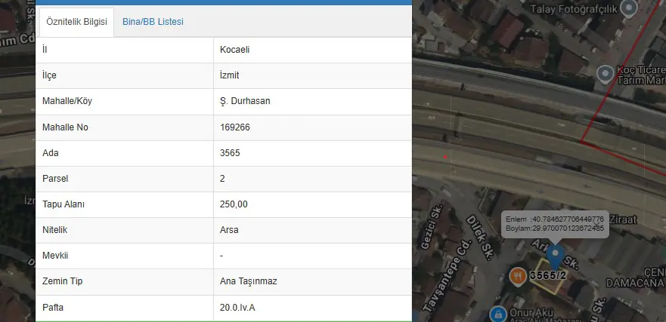This screenshot has width=666, height=322.
Task: Click the Ana Taşınmaz value
Action: click(x=249, y=281)
